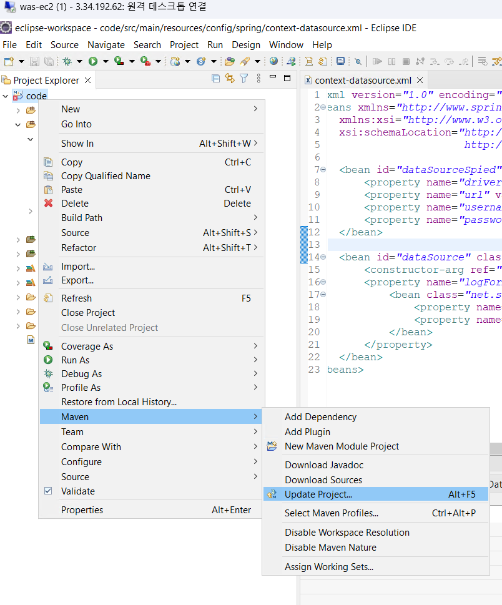Click the Coverage launch icon in toolbar
The width and height of the screenshot is (502, 605).
119,61
